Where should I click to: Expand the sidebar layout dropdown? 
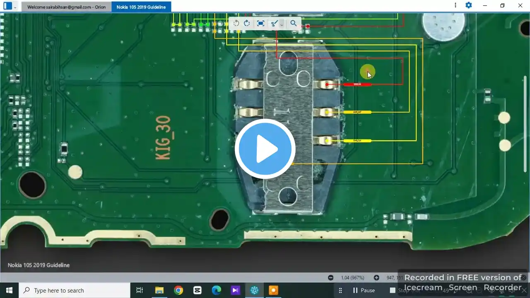pos(15,7)
